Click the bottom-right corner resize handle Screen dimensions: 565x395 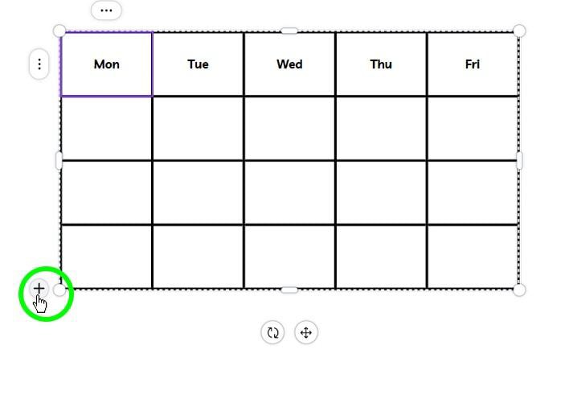coord(519,290)
